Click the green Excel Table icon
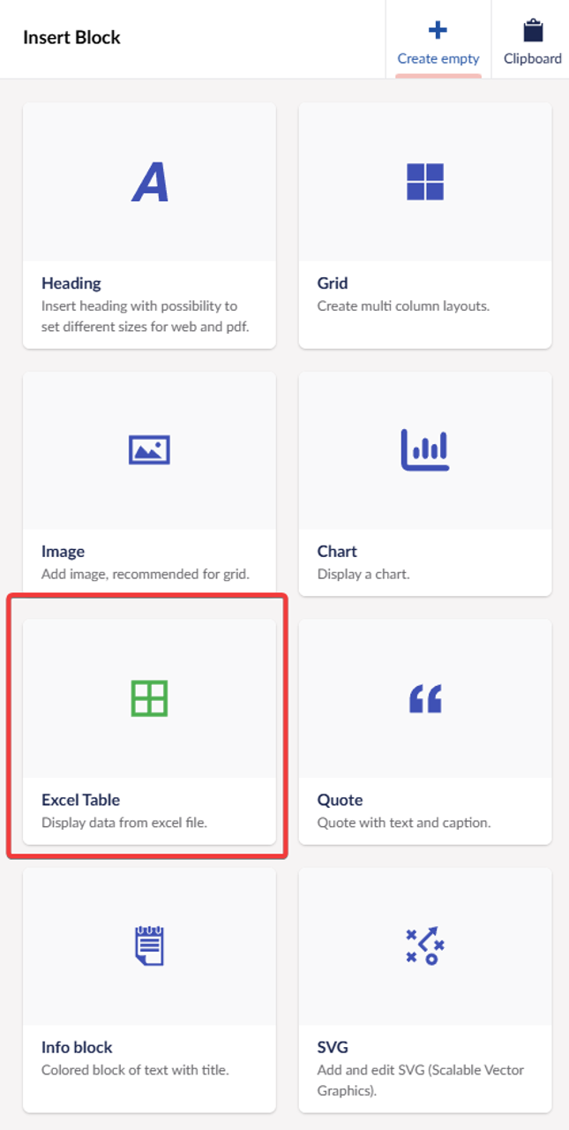The height and width of the screenshot is (1130, 569). [x=149, y=698]
